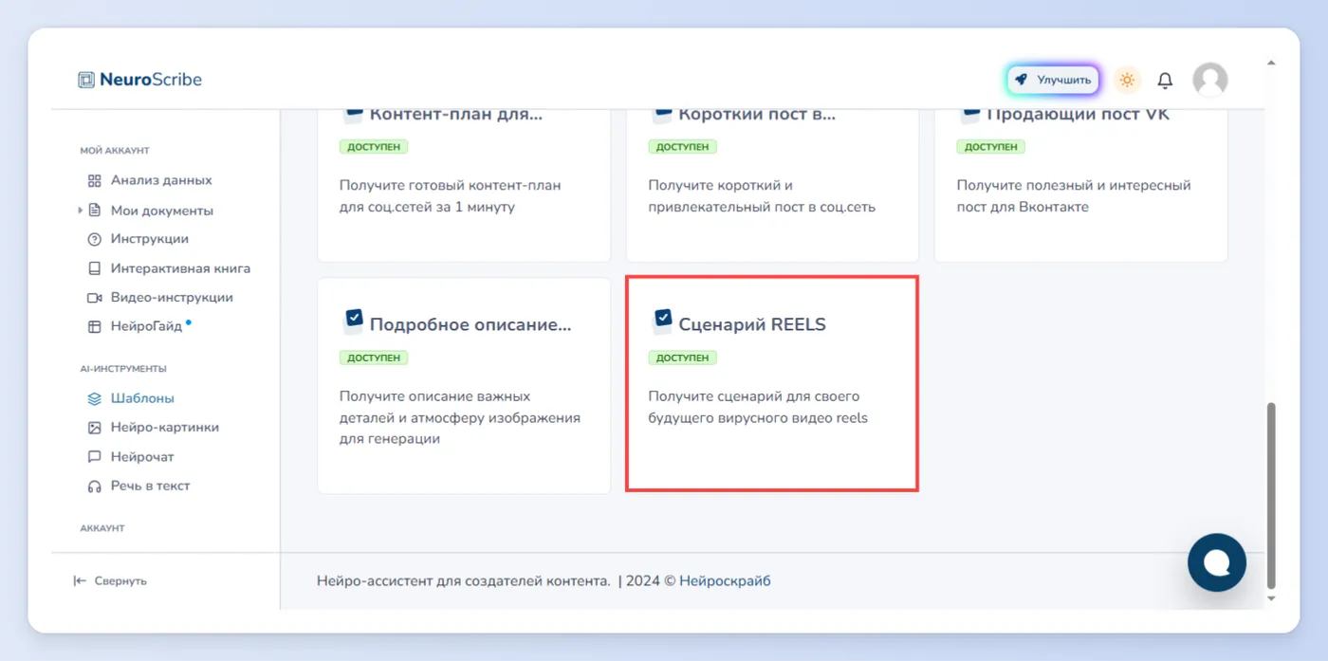Click the NeuroScribe logo icon
Viewport: 1328px width, 661px height.
point(86,80)
